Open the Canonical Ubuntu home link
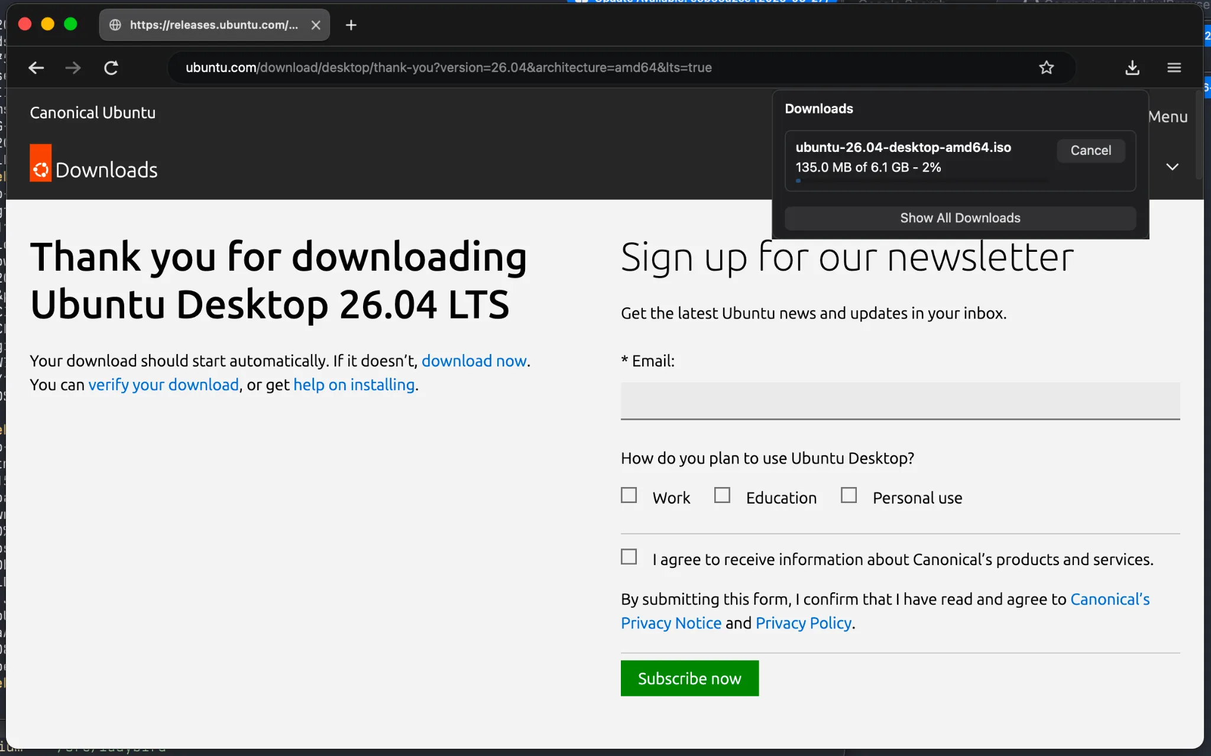The width and height of the screenshot is (1211, 756). pos(93,112)
